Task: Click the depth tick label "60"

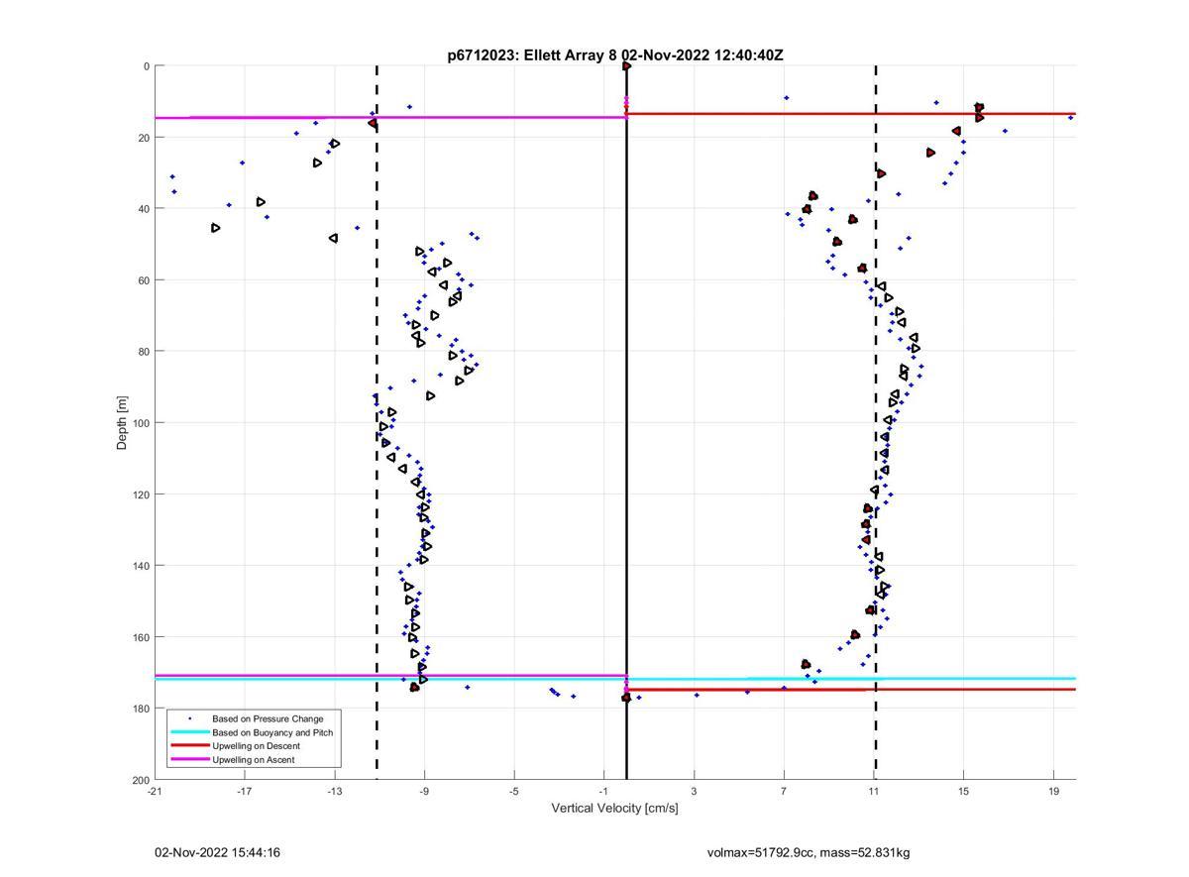Action: [x=144, y=280]
